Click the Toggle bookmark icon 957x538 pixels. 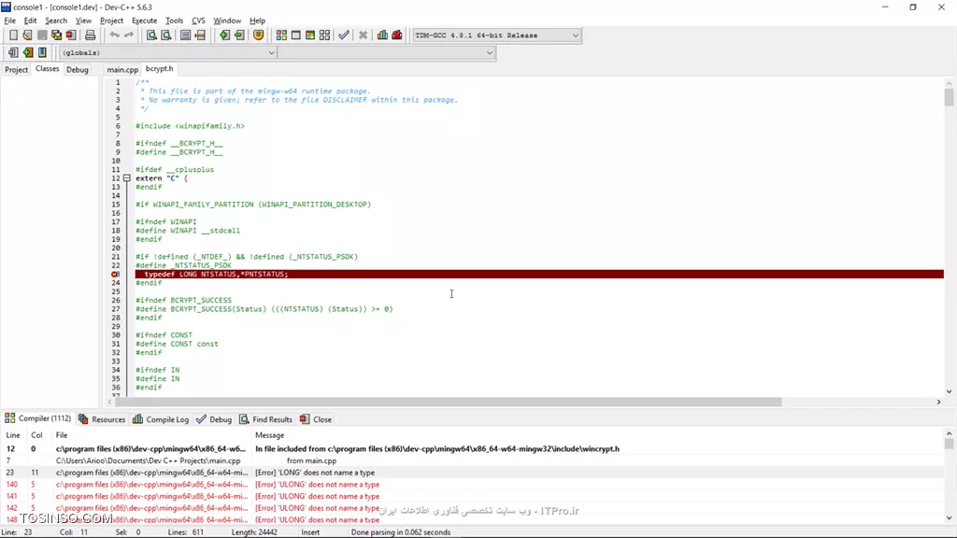[27, 52]
